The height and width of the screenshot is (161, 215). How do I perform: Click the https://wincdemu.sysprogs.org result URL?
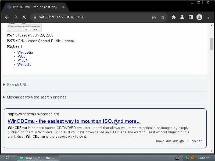pos(33,114)
